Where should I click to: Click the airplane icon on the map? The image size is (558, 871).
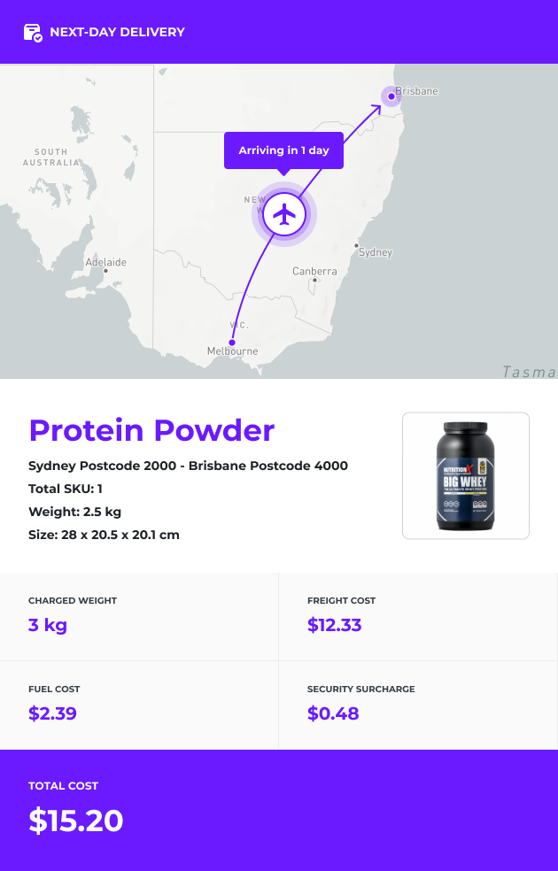tap(284, 214)
